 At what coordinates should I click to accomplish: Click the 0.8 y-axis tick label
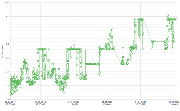[7, 44]
